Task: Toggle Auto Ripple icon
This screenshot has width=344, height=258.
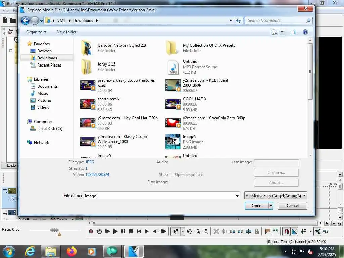Action: pyautogui.click(x=304, y=231)
